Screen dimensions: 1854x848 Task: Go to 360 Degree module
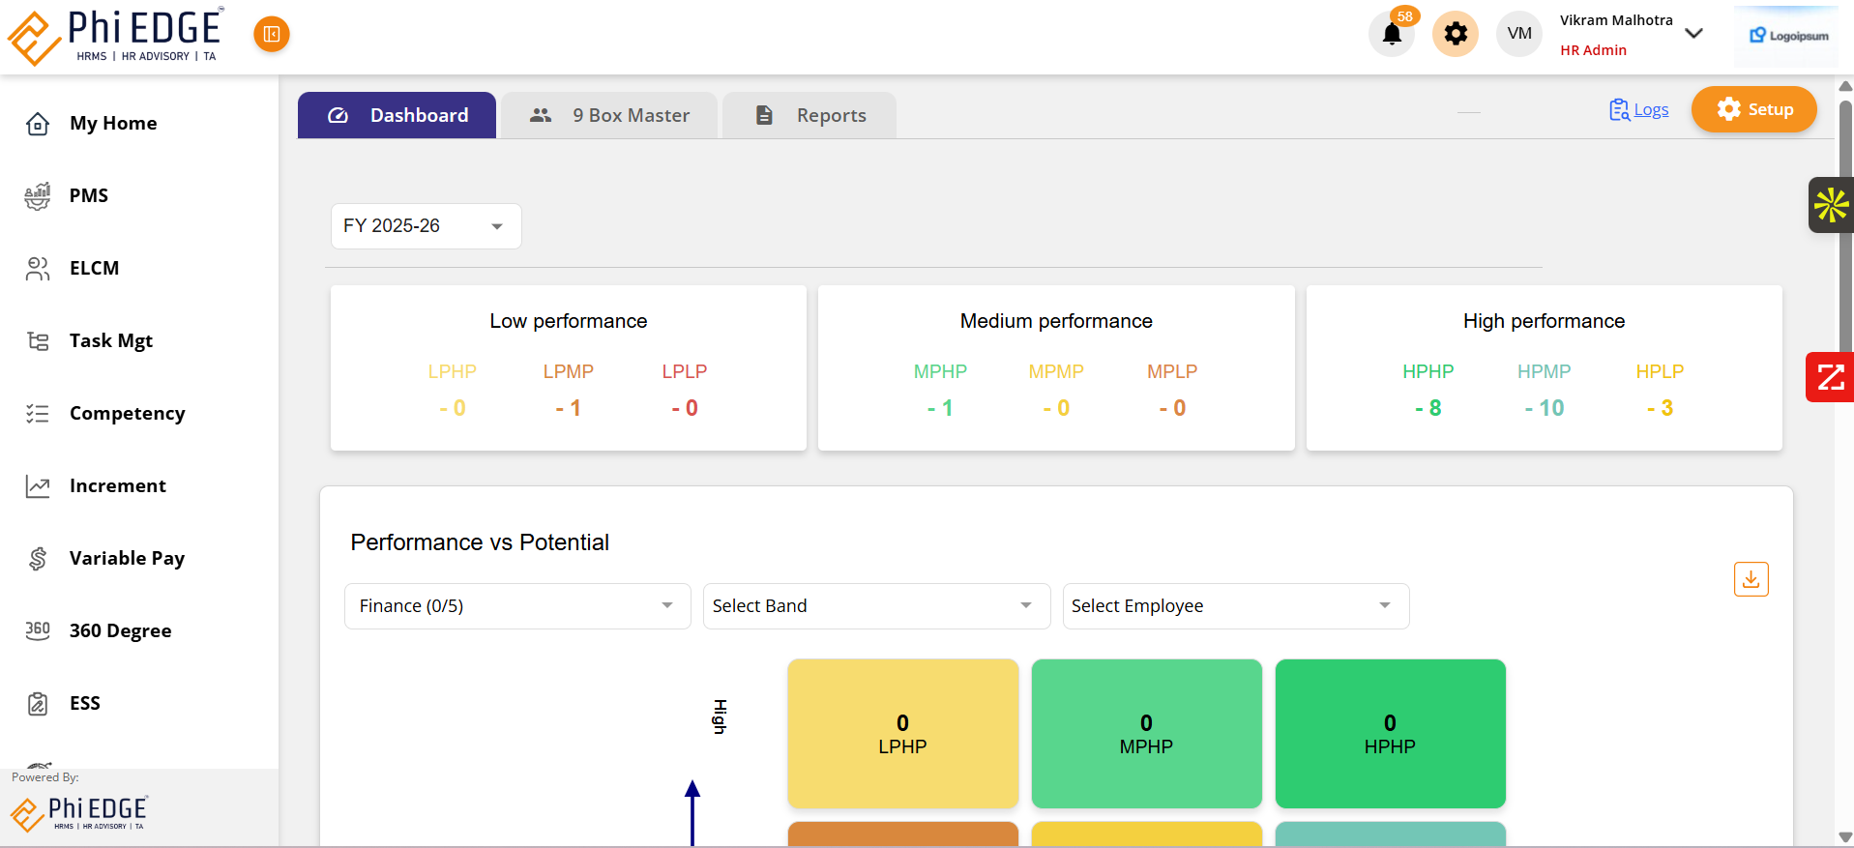click(120, 630)
